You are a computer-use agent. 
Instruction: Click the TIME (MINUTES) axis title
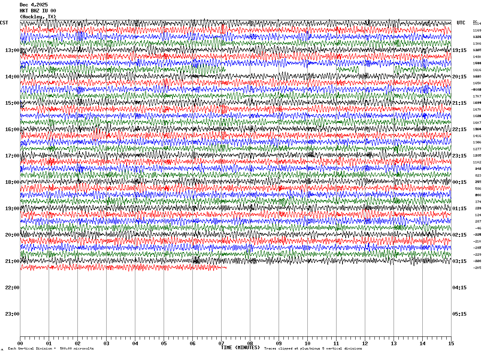click(x=240, y=348)
